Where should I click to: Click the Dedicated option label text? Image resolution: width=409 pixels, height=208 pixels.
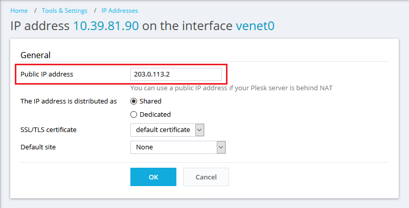[155, 114]
